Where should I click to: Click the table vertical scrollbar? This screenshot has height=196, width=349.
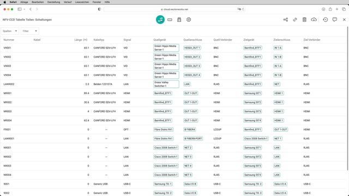click(x=348, y=98)
